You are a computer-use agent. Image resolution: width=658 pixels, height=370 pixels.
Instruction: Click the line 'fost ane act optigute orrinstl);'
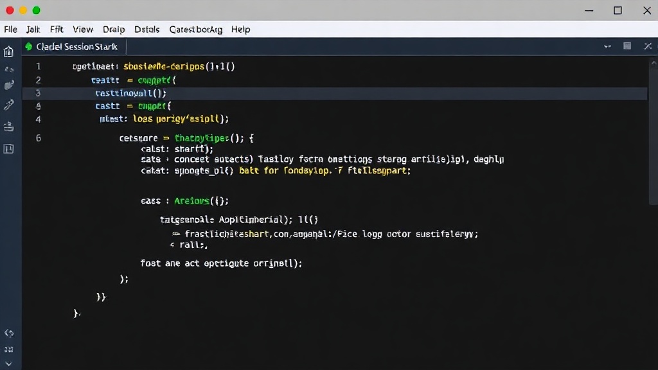221,263
